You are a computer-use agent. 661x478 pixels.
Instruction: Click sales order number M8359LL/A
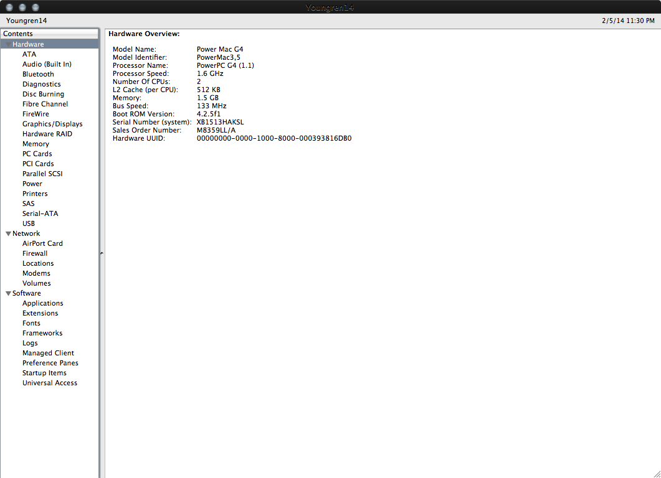(216, 130)
